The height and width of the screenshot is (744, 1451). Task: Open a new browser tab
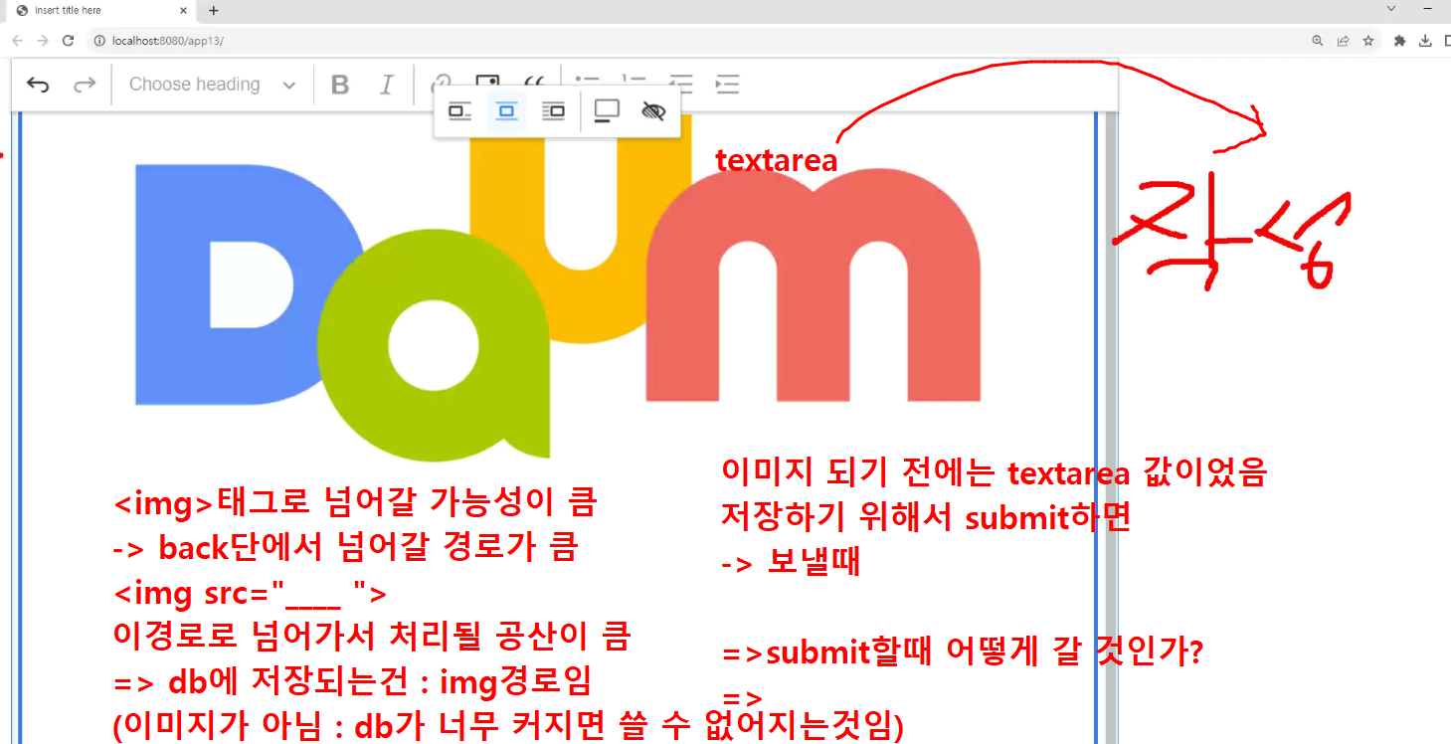(x=213, y=11)
